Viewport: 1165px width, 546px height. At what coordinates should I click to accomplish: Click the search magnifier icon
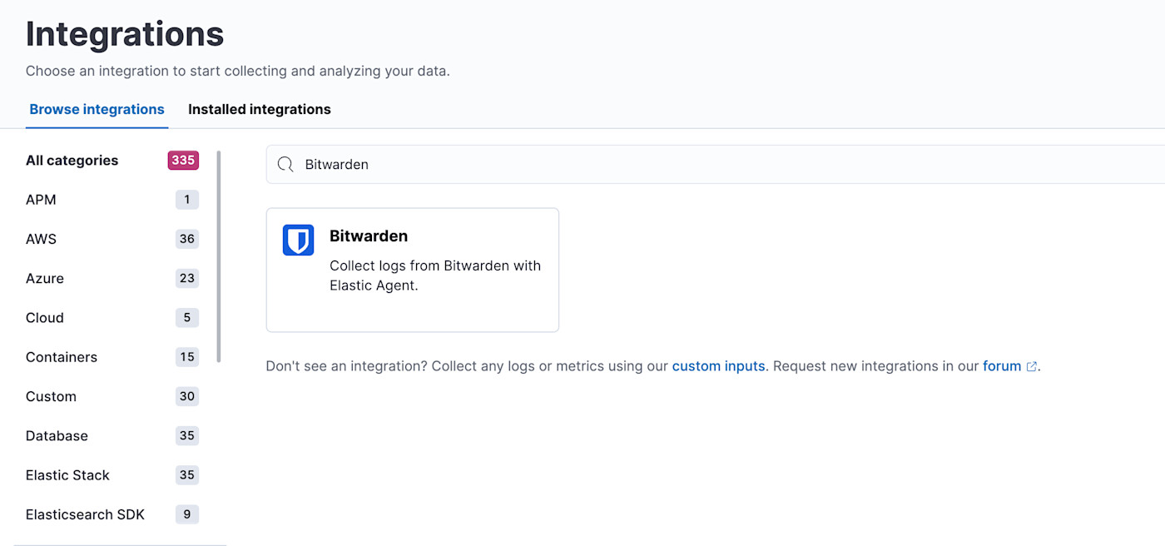(x=285, y=164)
